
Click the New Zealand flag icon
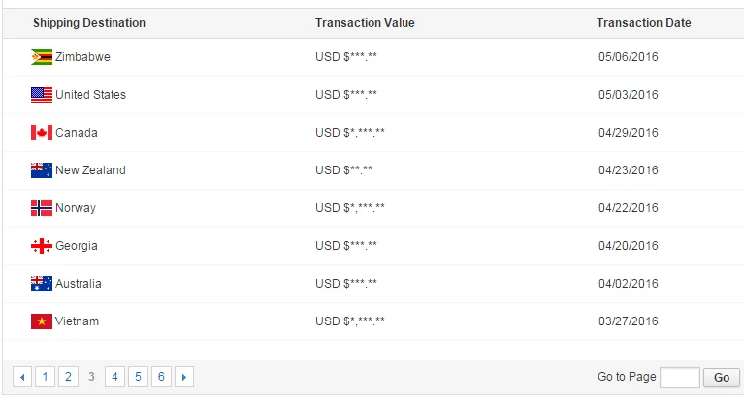point(42,170)
